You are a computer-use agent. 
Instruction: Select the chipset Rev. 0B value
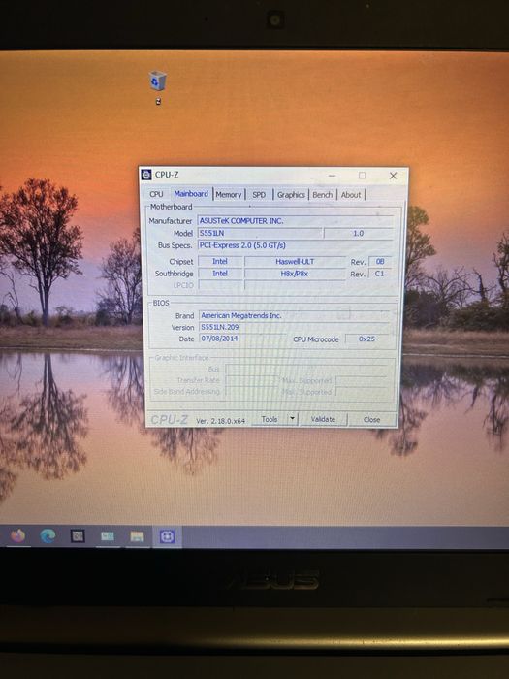[x=380, y=261]
